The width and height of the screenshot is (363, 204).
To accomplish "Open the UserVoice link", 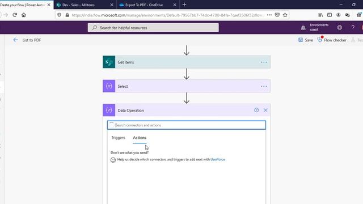I will pos(218,159).
